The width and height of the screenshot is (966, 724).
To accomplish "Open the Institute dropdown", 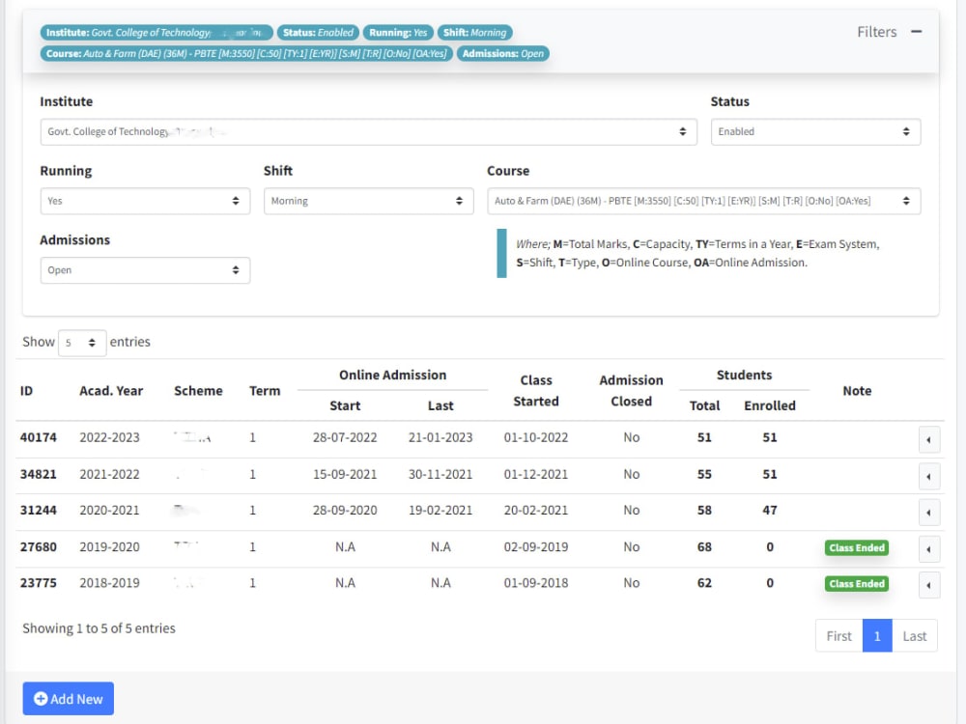I will pos(368,131).
